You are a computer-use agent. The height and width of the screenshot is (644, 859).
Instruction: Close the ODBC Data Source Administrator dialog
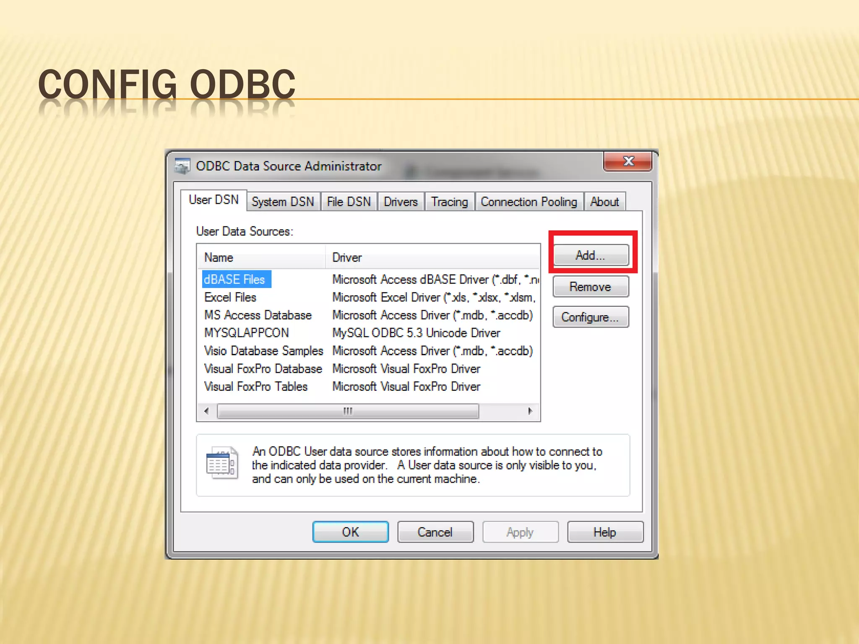[627, 161]
